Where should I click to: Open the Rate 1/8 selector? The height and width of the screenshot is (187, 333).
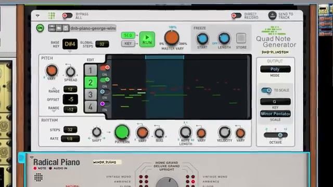(x=70, y=139)
